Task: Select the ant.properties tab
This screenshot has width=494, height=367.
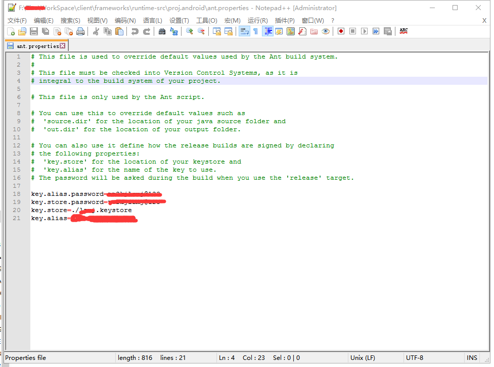Action: pos(37,46)
